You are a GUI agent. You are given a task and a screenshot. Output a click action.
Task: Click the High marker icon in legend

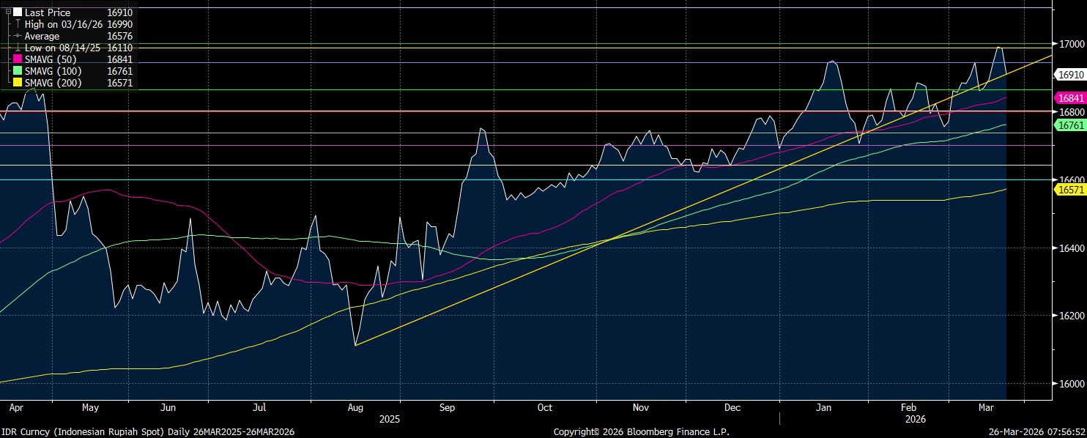pos(18,24)
